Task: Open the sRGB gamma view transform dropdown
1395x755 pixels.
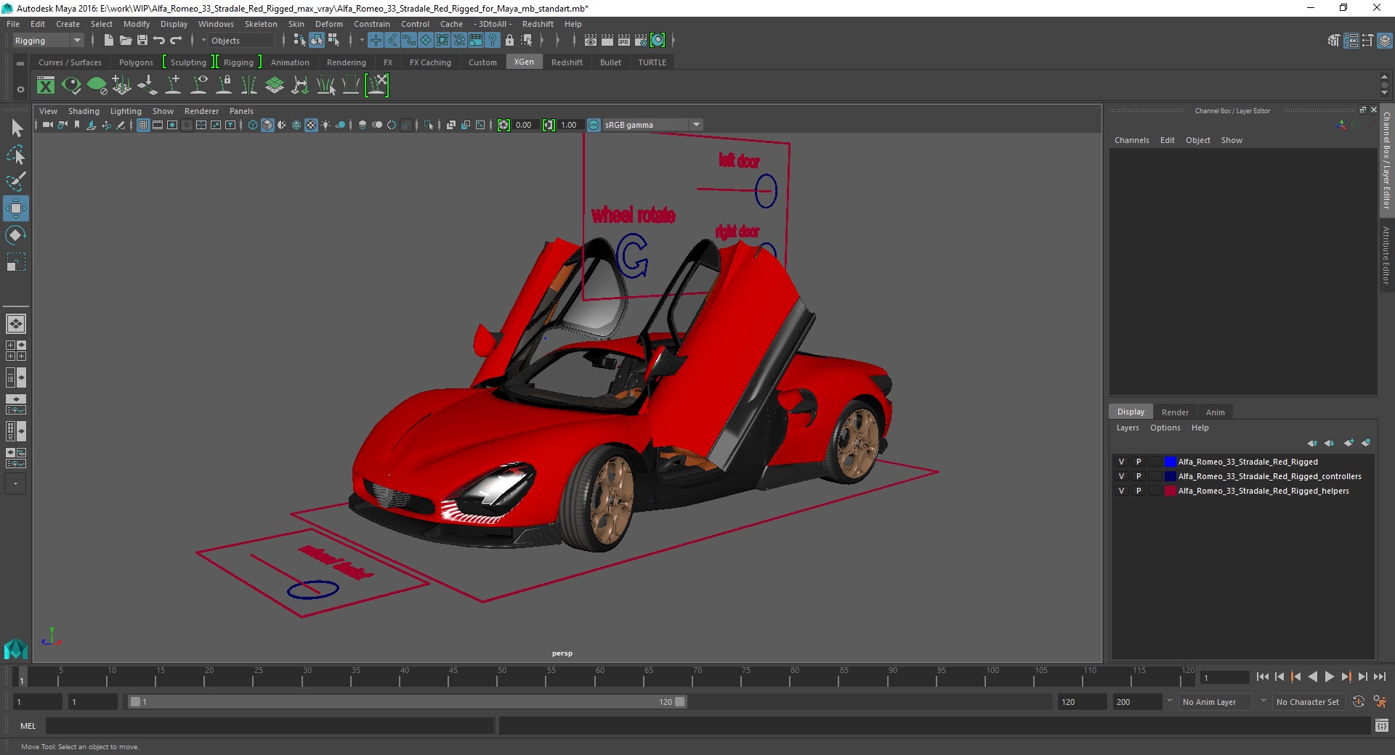Action: tap(652, 125)
